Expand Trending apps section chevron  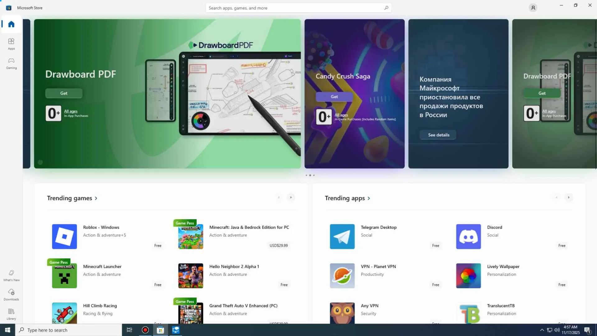click(x=369, y=198)
